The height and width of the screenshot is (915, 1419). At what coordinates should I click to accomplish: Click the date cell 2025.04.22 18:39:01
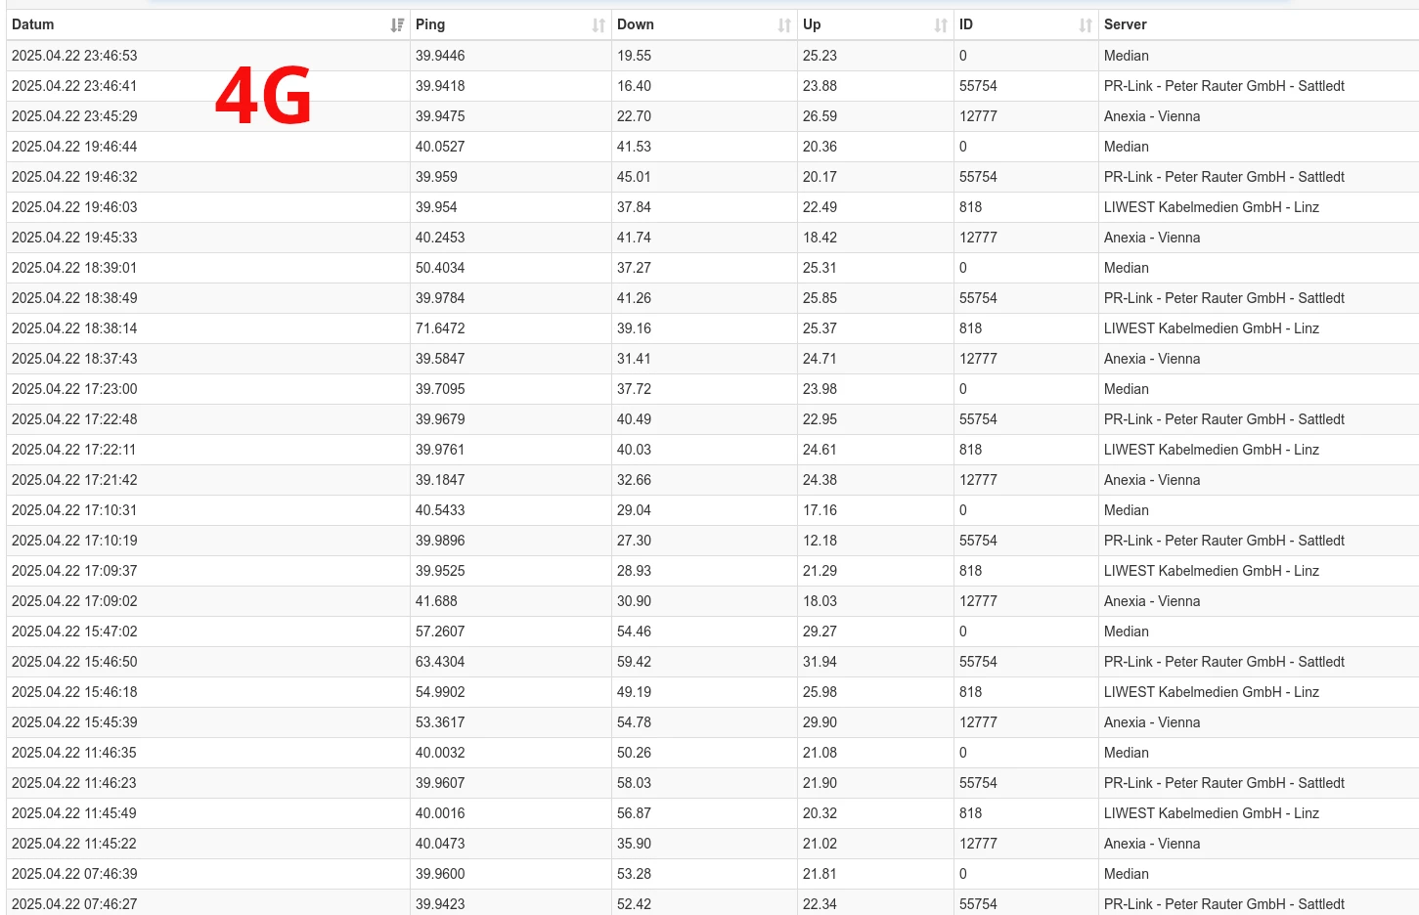74,268
